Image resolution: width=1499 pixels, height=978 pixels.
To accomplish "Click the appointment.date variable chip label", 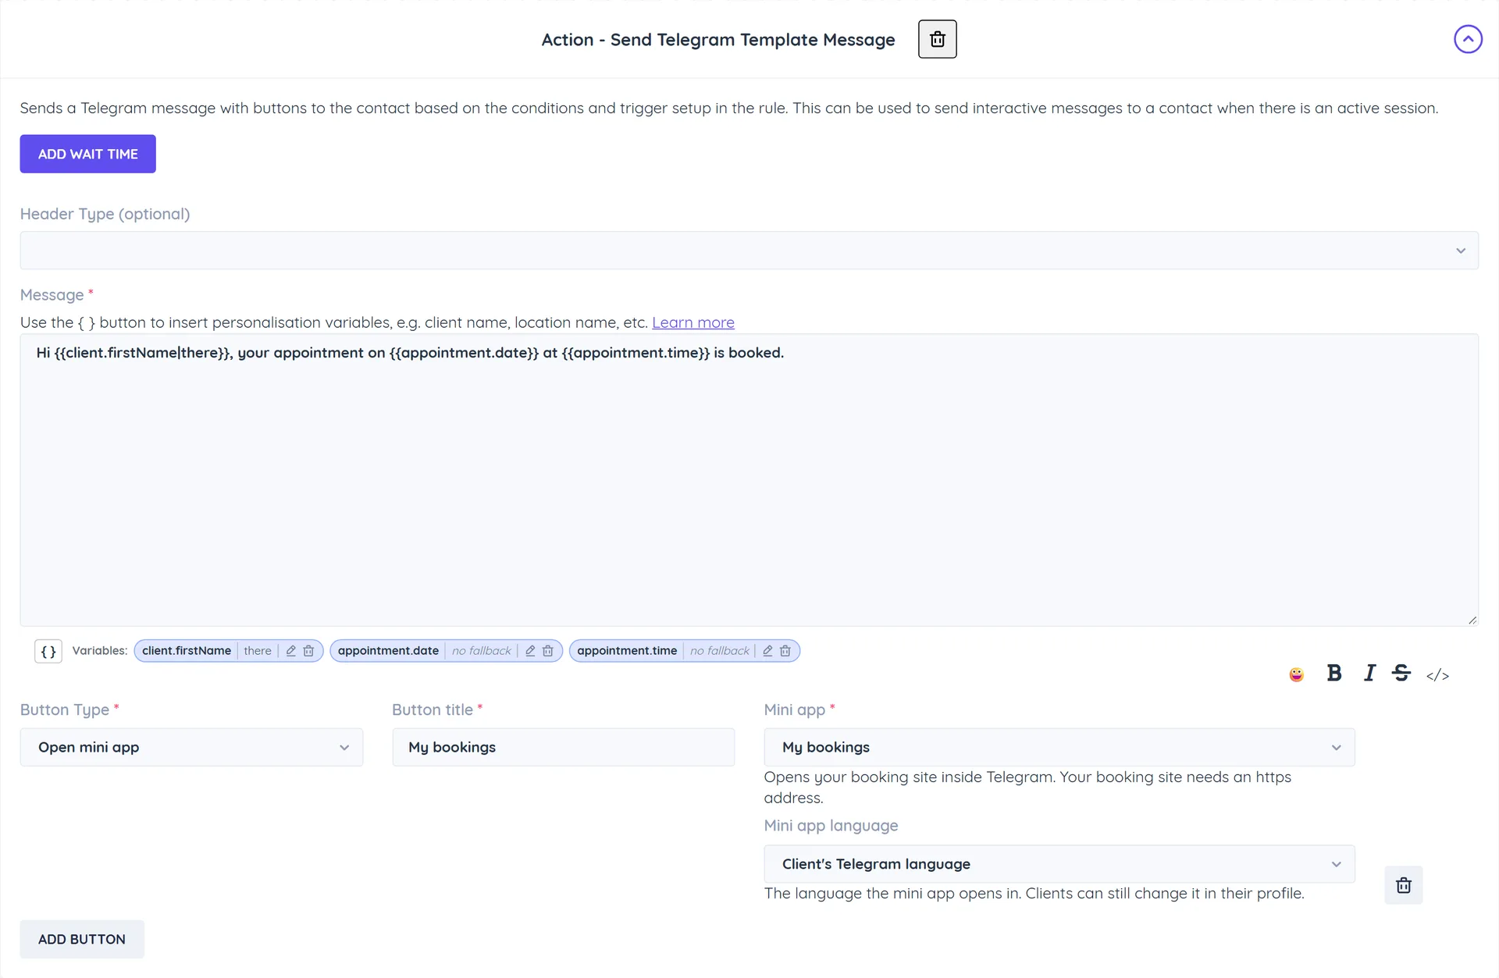I will click(x=388, y=651).
